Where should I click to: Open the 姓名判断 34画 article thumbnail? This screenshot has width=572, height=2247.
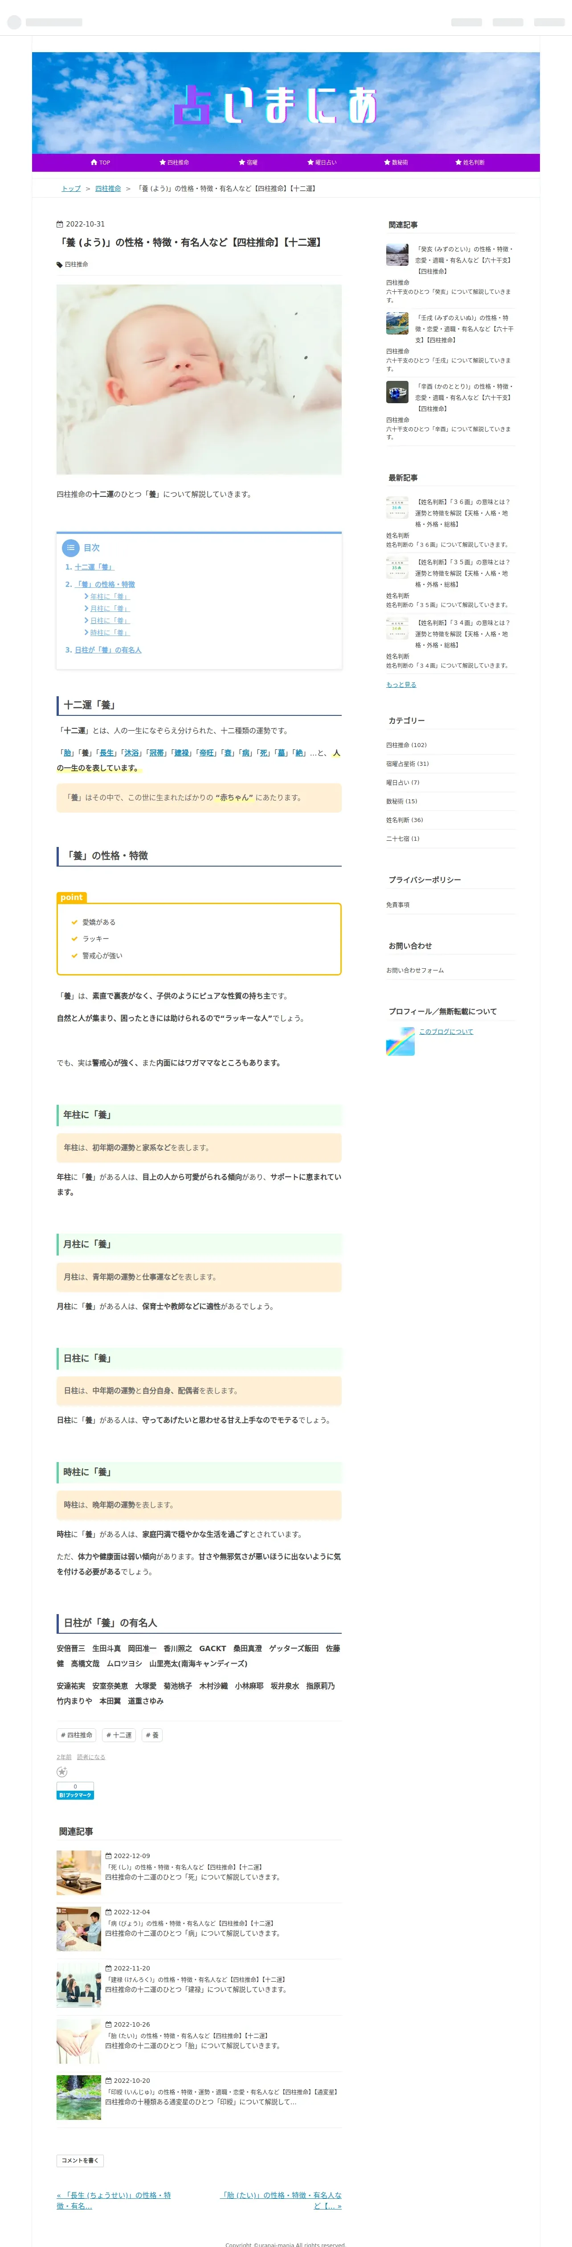[x=397, y=628]
